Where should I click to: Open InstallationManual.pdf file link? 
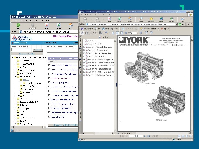click(x=61, y=108)
